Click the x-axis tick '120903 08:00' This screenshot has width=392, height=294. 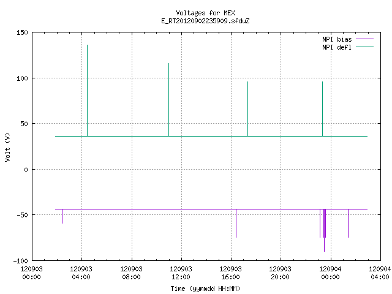coord(131,273)
